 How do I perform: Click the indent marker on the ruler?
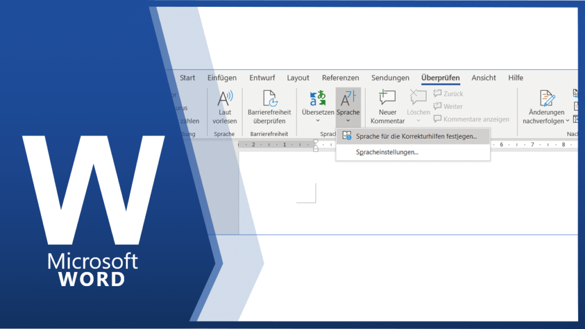pos(315,145)
